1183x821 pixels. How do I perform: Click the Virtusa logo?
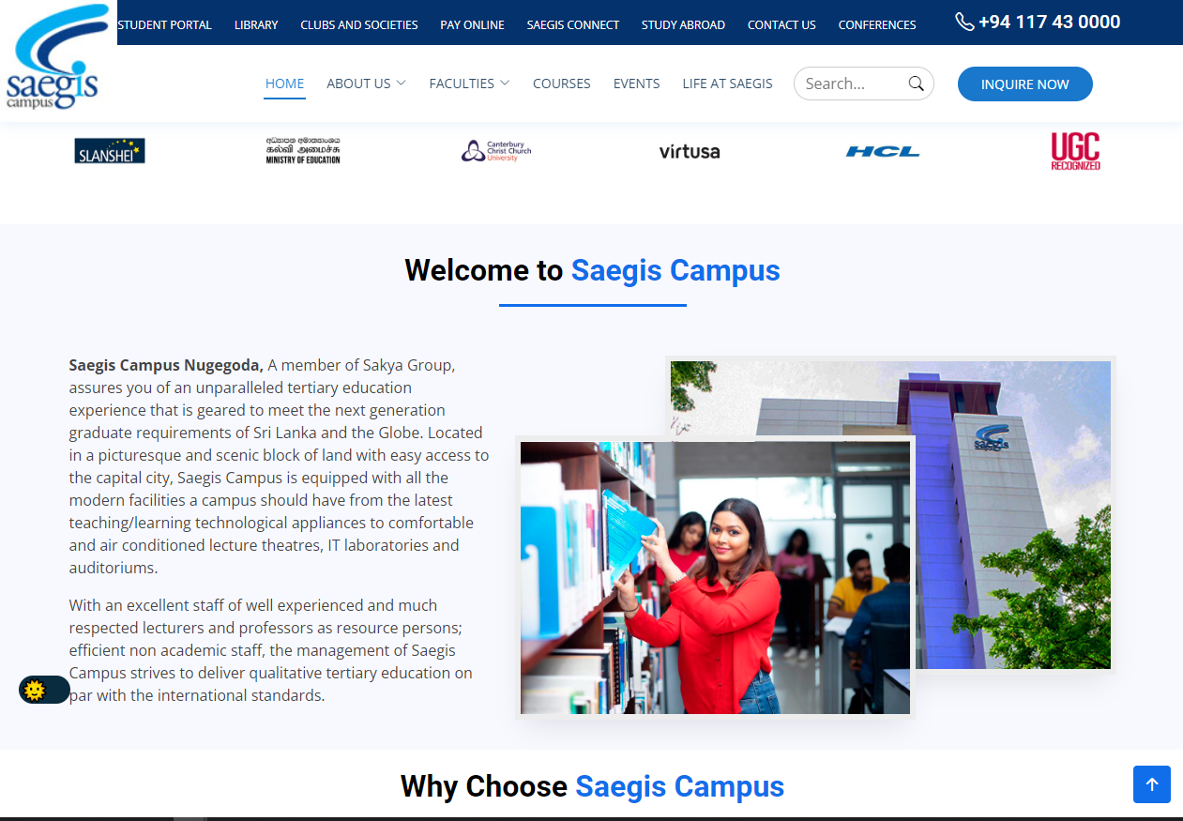click(x=690, y=151)
